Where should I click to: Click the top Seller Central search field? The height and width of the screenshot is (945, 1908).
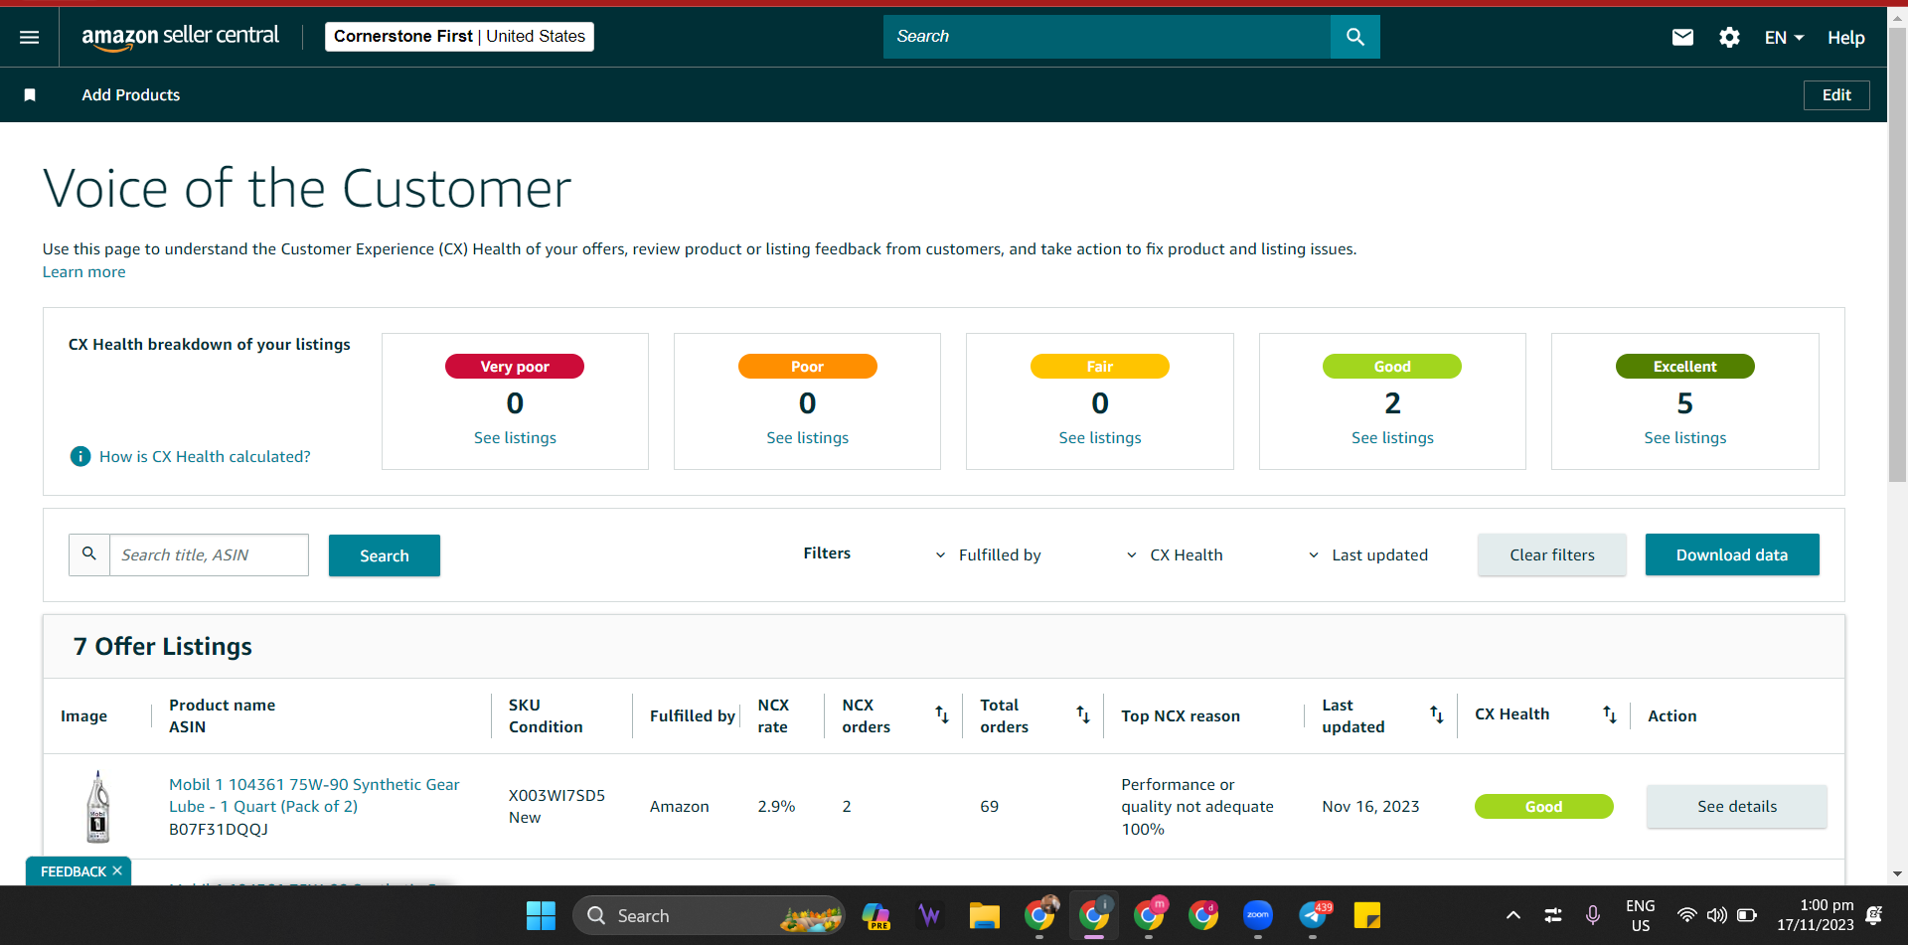[x=1107, y=37]
